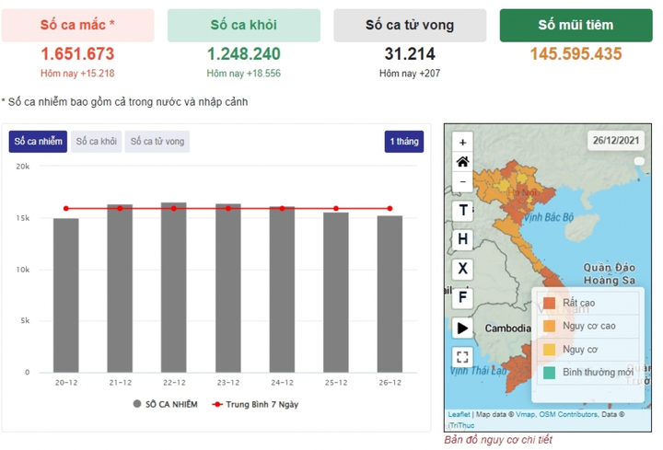Screen dimensions: 663x450
Task: Click the vaccine doses value 145.595.435
Action: point(576,54)
